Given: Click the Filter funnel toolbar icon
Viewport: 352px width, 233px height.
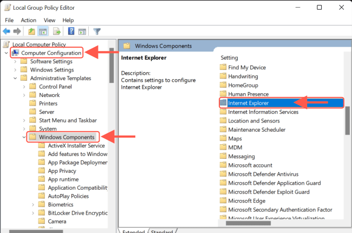Looking at the screenshot, I should (x=97, y=31).
